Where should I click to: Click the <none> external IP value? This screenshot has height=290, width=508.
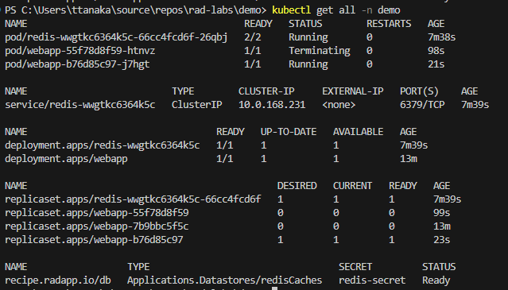pyautogui.click(x=339, y=105)
